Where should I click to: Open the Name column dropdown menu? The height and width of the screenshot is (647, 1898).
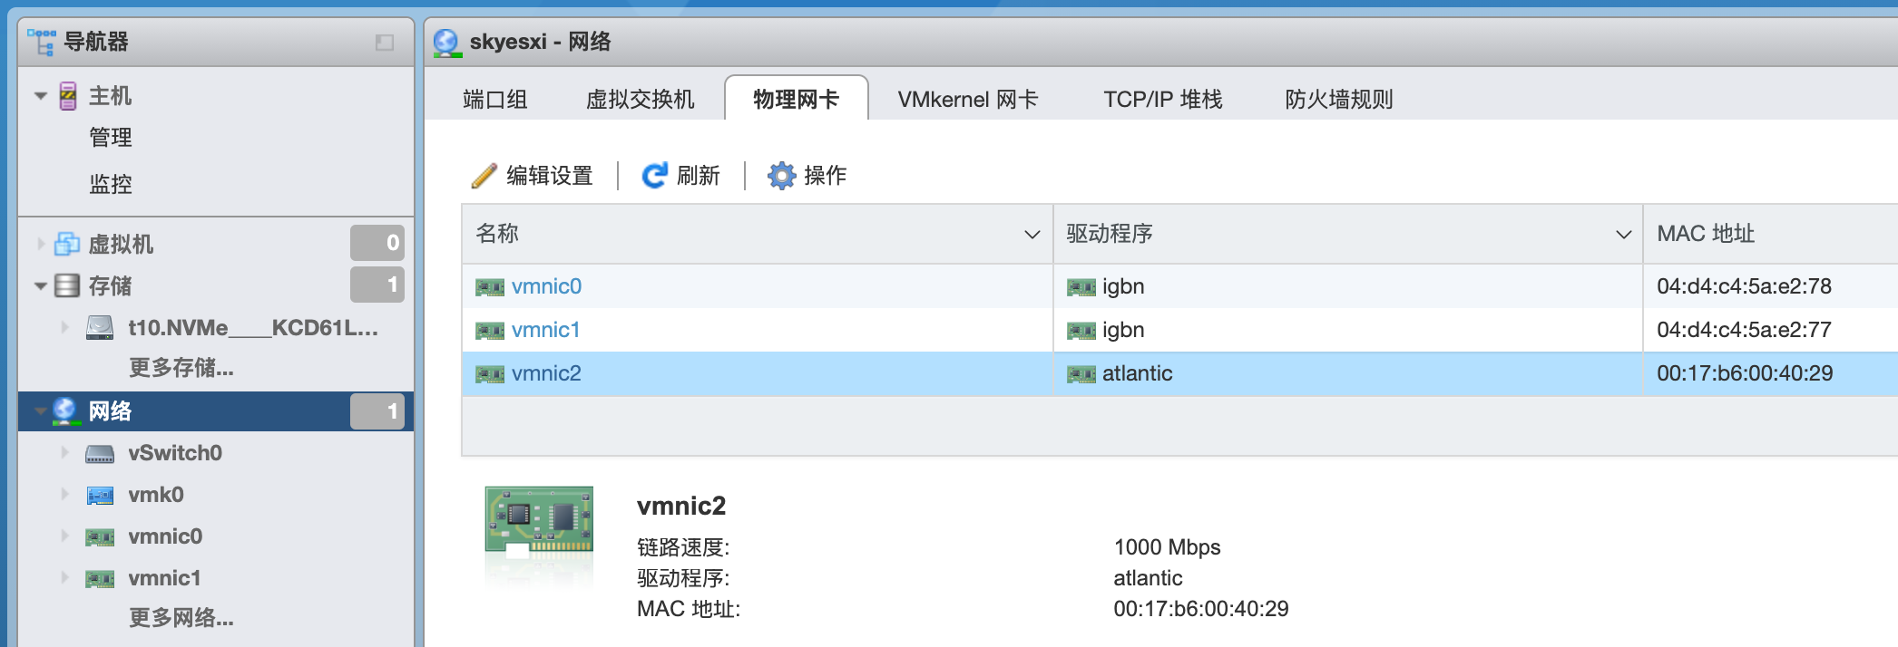pos(1032,235)
